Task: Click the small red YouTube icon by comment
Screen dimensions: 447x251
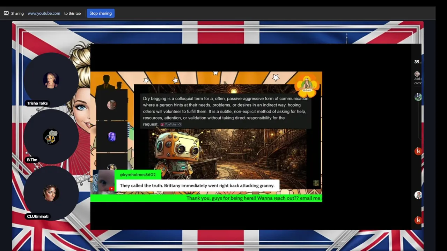Action: coord(111,189)
